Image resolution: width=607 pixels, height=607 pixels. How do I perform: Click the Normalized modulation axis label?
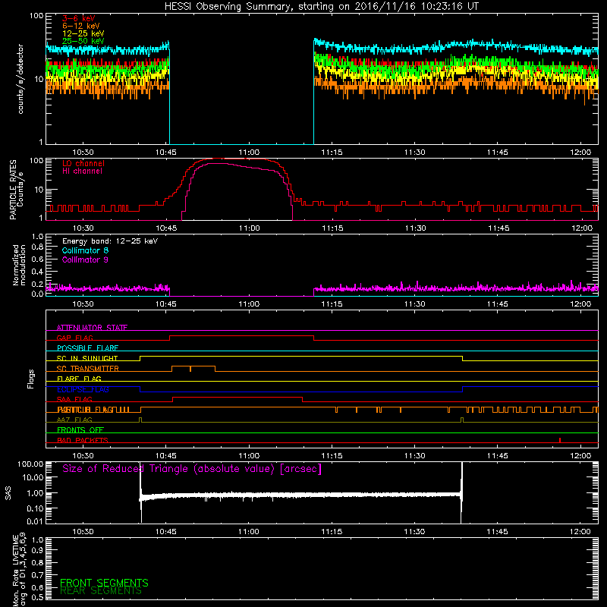tap(20, 265)
